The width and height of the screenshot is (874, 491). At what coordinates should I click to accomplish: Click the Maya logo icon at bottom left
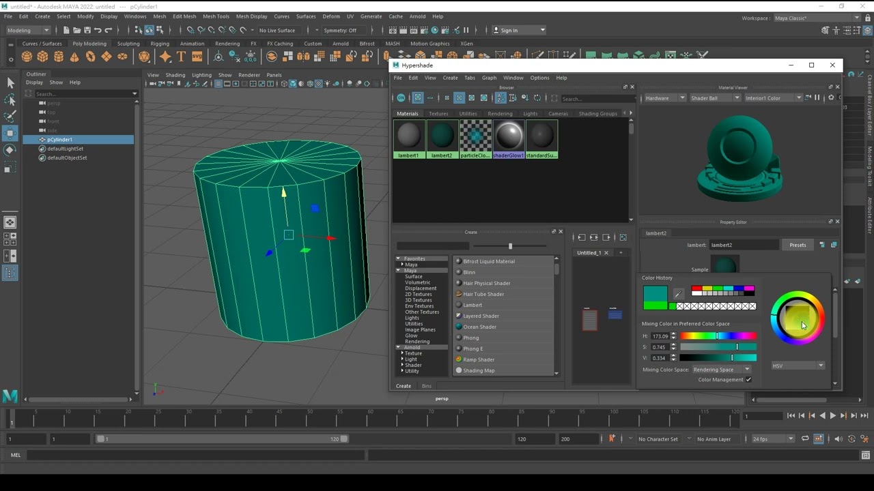(x=10, y=396)
